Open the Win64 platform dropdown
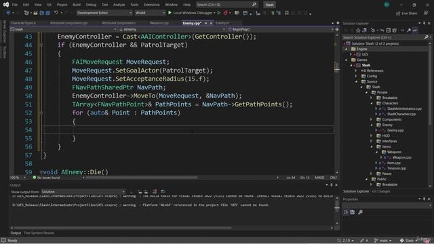This screenshot has width=434, height=244. (x=150, y=13)
